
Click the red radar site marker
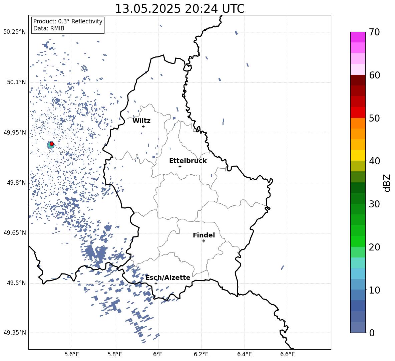coord(52,144)
